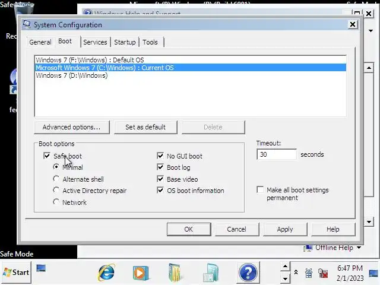380x285 pixels.
Task: Open the clock showing 6:47 PM
Action: pos(350,273)
